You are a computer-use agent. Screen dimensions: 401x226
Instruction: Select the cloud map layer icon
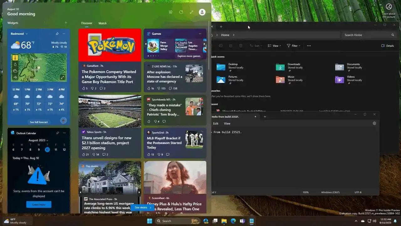tap(15, 71)
